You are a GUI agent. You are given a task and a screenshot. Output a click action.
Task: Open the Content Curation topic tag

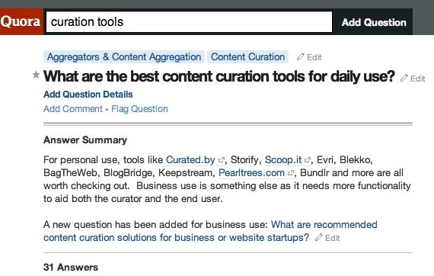click(247, 57)
